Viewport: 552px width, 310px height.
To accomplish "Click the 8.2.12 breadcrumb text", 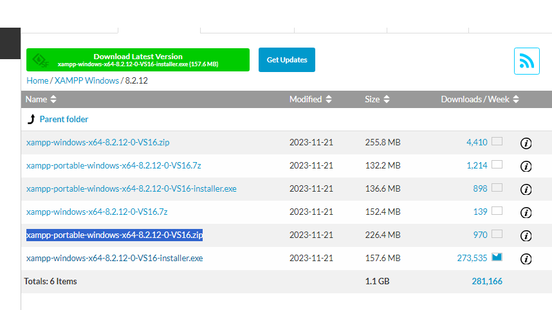I will pos(136,80).
